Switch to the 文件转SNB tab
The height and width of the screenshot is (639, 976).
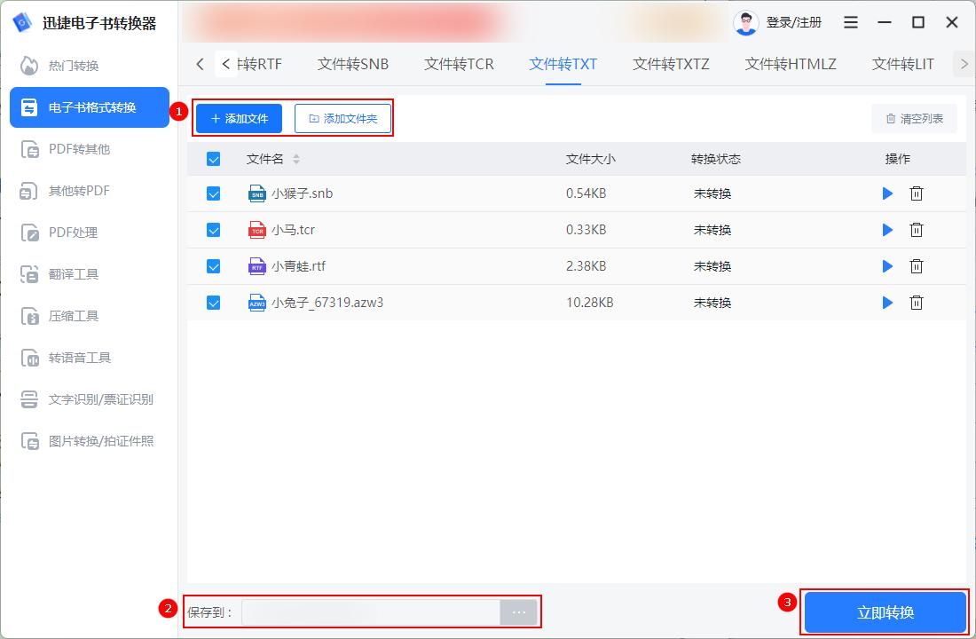(x=353, y=64)
